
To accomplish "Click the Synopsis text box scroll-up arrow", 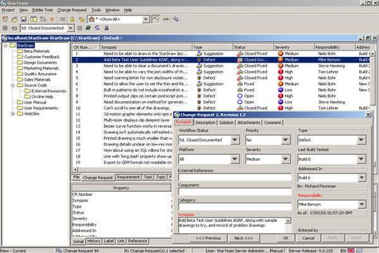I will tap(288, 221).
